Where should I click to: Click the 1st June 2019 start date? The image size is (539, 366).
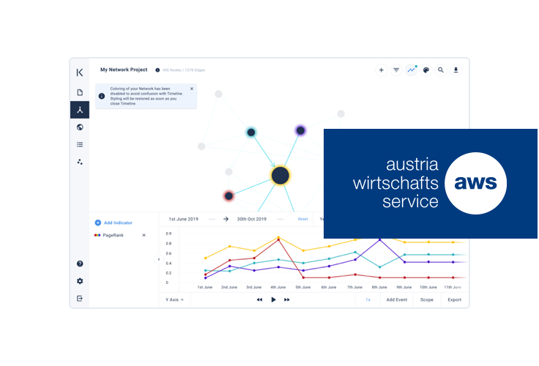click(183, 219)
